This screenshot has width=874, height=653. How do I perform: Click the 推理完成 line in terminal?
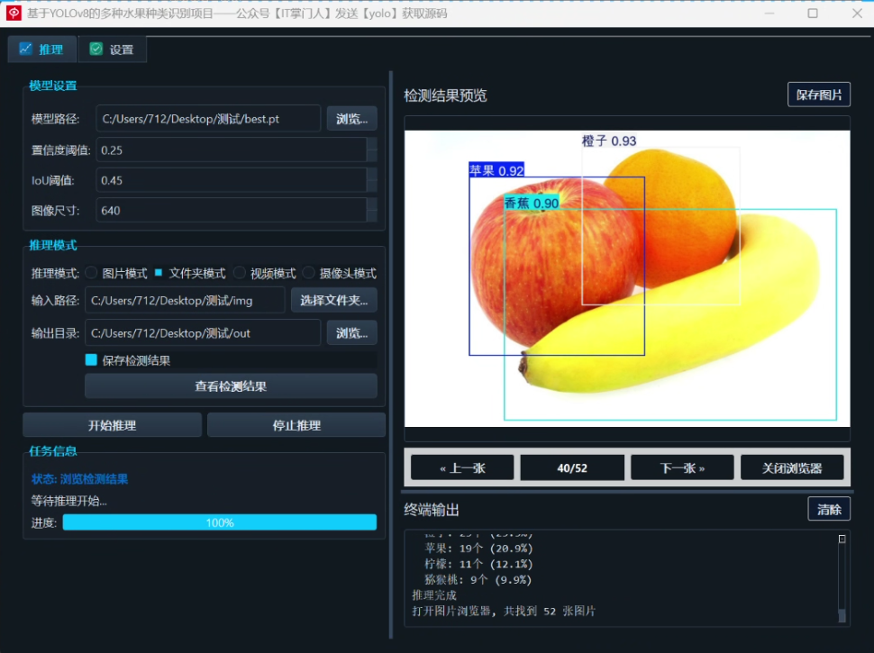(434, 595)
